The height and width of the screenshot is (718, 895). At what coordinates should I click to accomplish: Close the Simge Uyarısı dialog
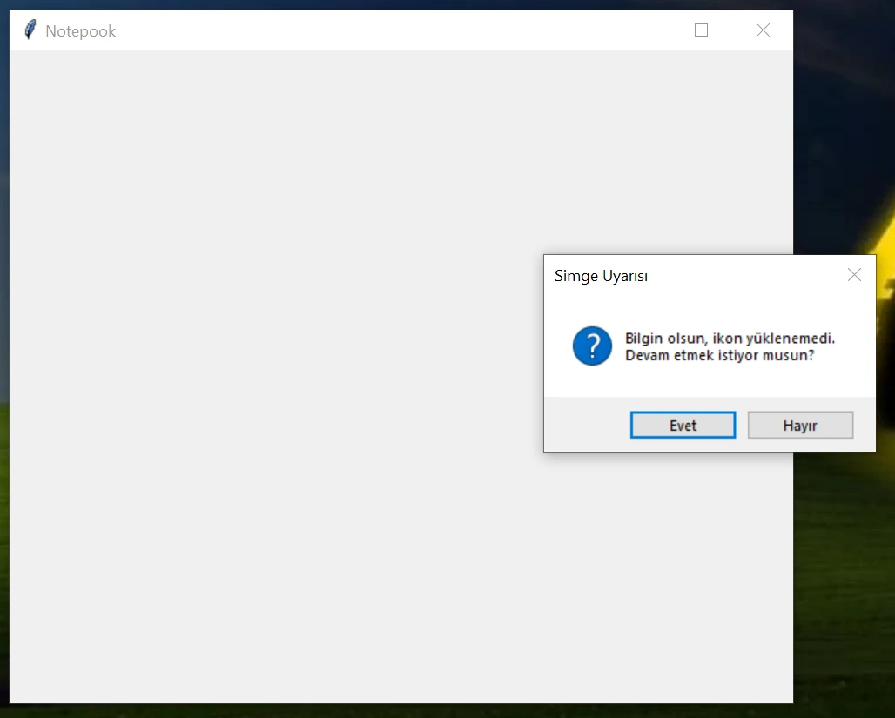click(x=854, y=275)
